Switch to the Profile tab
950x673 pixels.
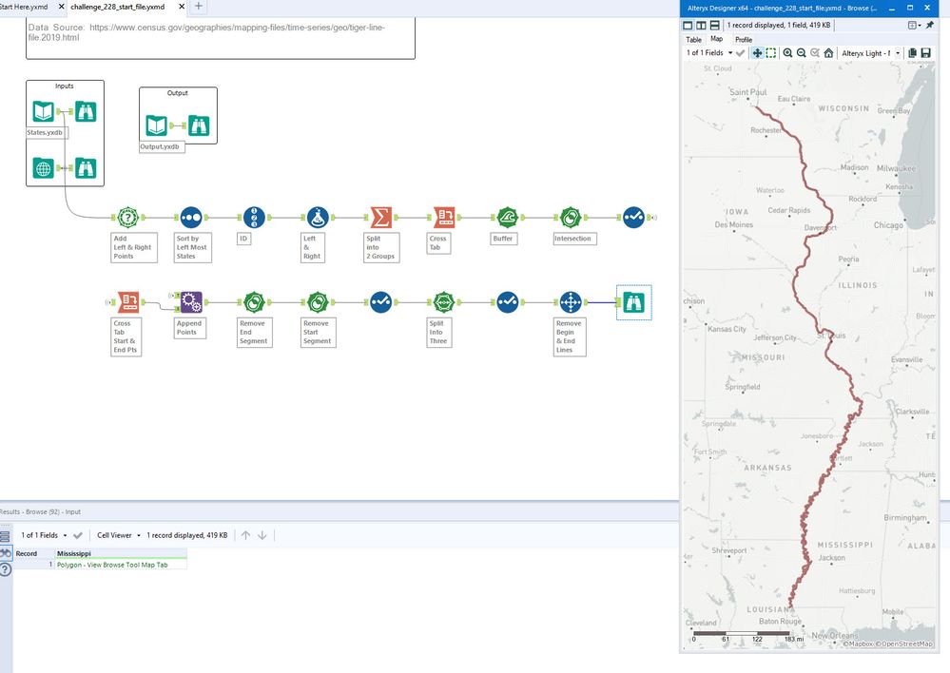(744, 39)
